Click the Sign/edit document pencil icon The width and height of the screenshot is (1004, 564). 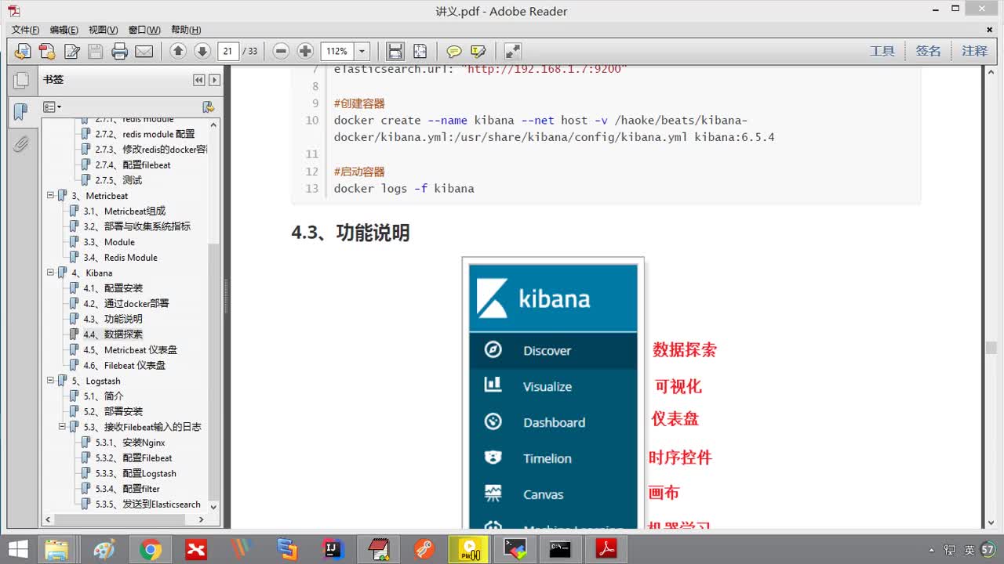(71, 52)
